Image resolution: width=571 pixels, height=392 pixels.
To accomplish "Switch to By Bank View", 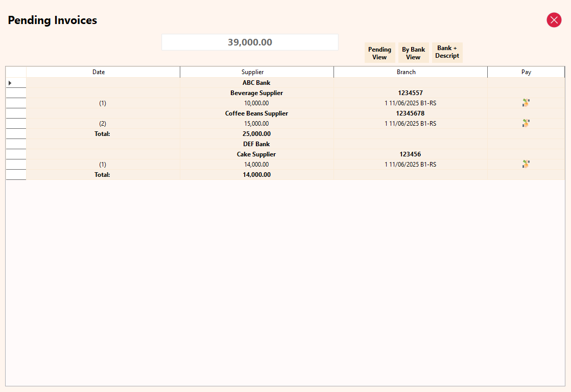I will pyautogui.click(x=413, y=53).
